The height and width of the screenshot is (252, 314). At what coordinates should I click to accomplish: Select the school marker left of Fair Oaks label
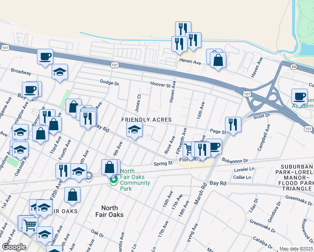click(44, 208)
